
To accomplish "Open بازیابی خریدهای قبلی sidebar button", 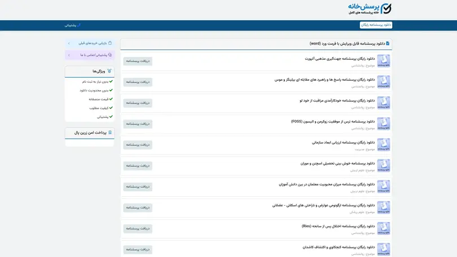I will pyautogui.click(x=90, y=43).
